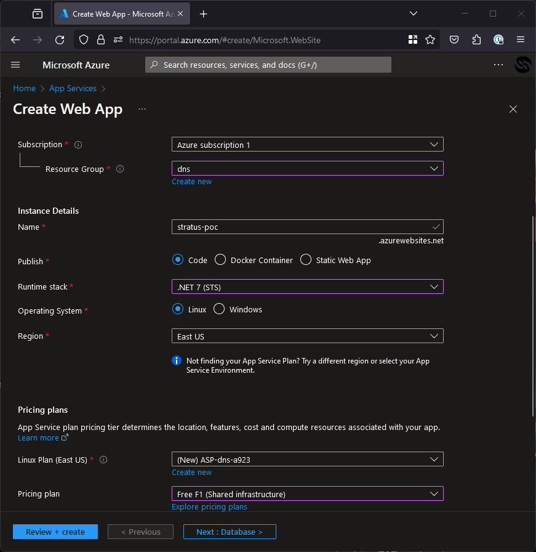Expand the Pricing plan dropdown
Image resolution: width=536 pixels, height=552 pixels.
[x=308, y=493]
